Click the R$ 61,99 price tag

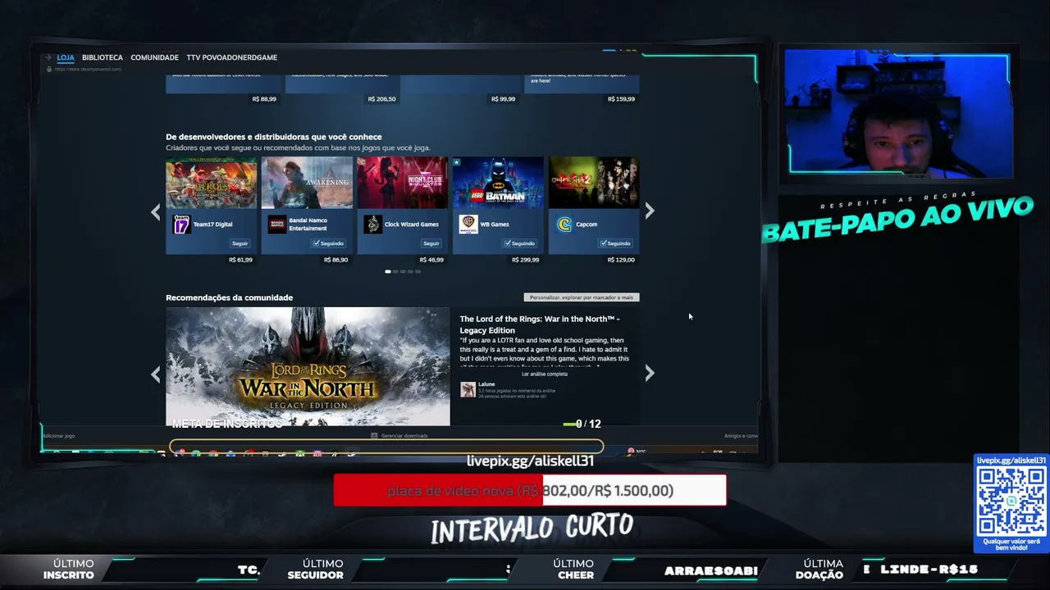(240, 260)
